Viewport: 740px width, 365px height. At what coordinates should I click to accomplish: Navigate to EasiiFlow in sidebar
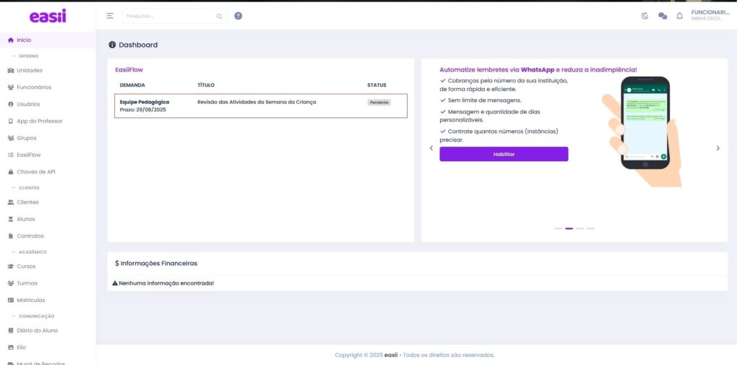click(30, 155)
